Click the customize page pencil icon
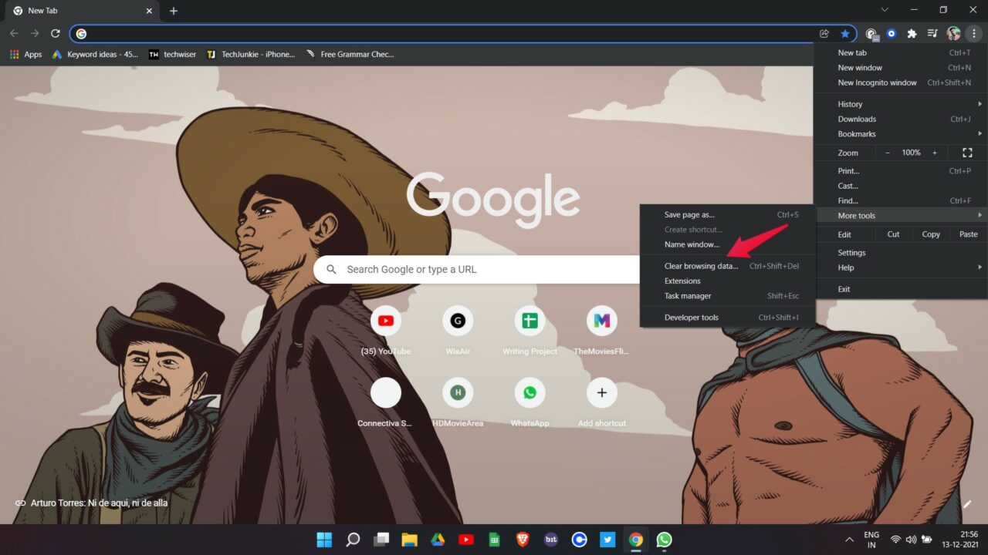The width and height of the screenshot is (988, 555). coord(967,504)
